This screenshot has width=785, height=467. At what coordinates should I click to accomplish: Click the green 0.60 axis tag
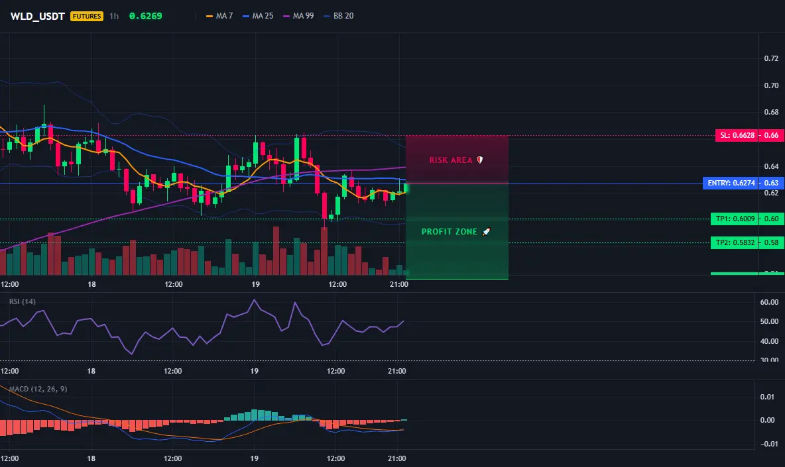click(x=772, y=219)
